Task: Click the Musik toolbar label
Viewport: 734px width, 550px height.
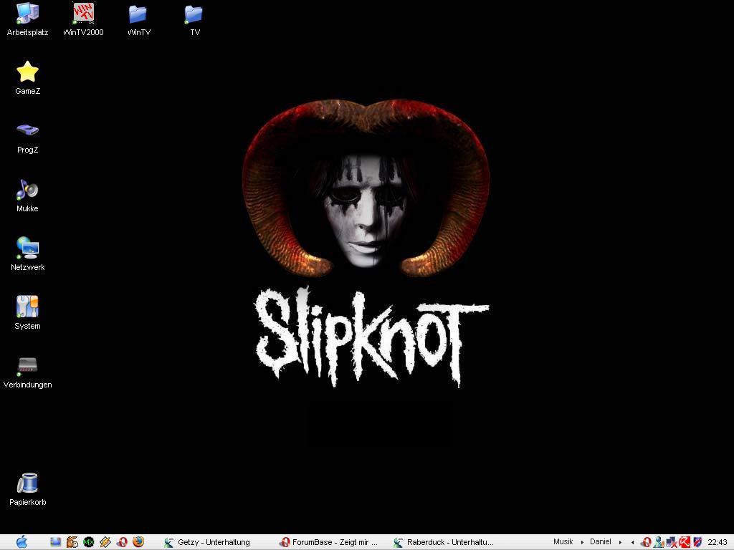Action: (x=563, y=541)
